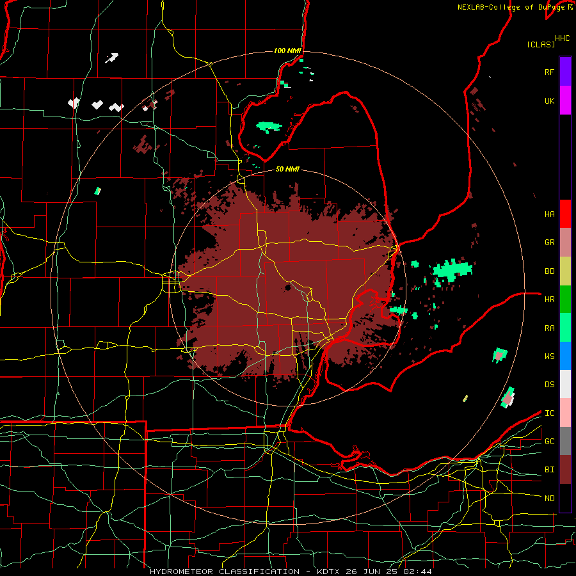This screenshot has height=576, width=576.
Task: Select the "DS" legend label
Action: 549,385
